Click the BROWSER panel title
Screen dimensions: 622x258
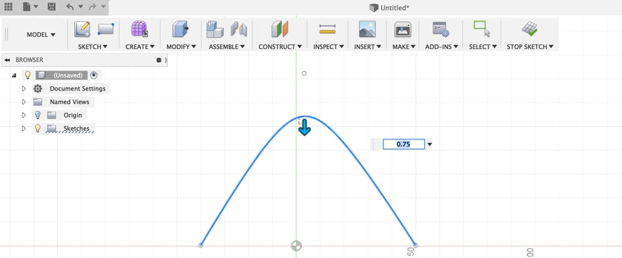(x=29, y=60)
